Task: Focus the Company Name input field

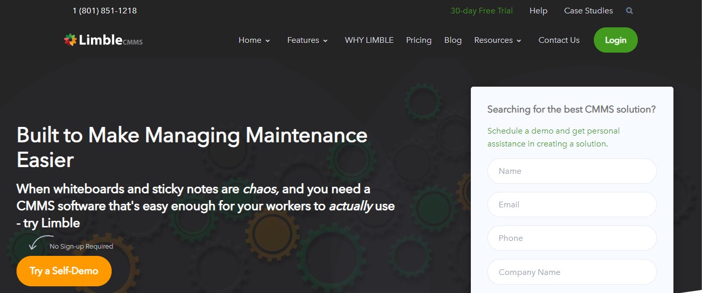Action: [x=572, y=272]
